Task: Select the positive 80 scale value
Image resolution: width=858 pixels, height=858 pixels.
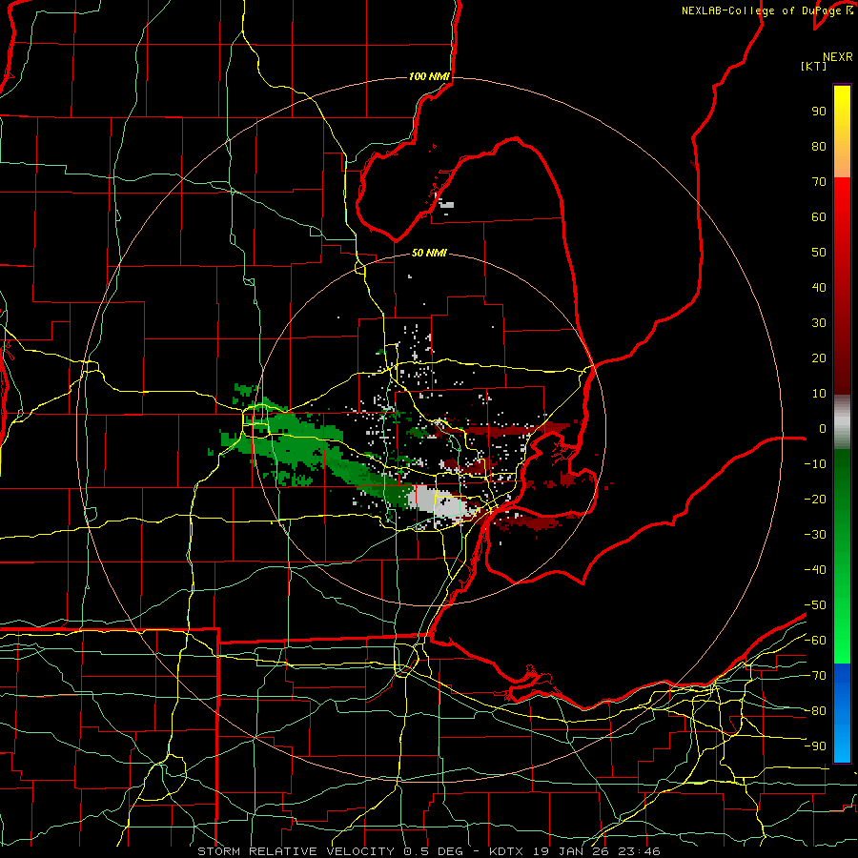Action: (x=819, y=147)
